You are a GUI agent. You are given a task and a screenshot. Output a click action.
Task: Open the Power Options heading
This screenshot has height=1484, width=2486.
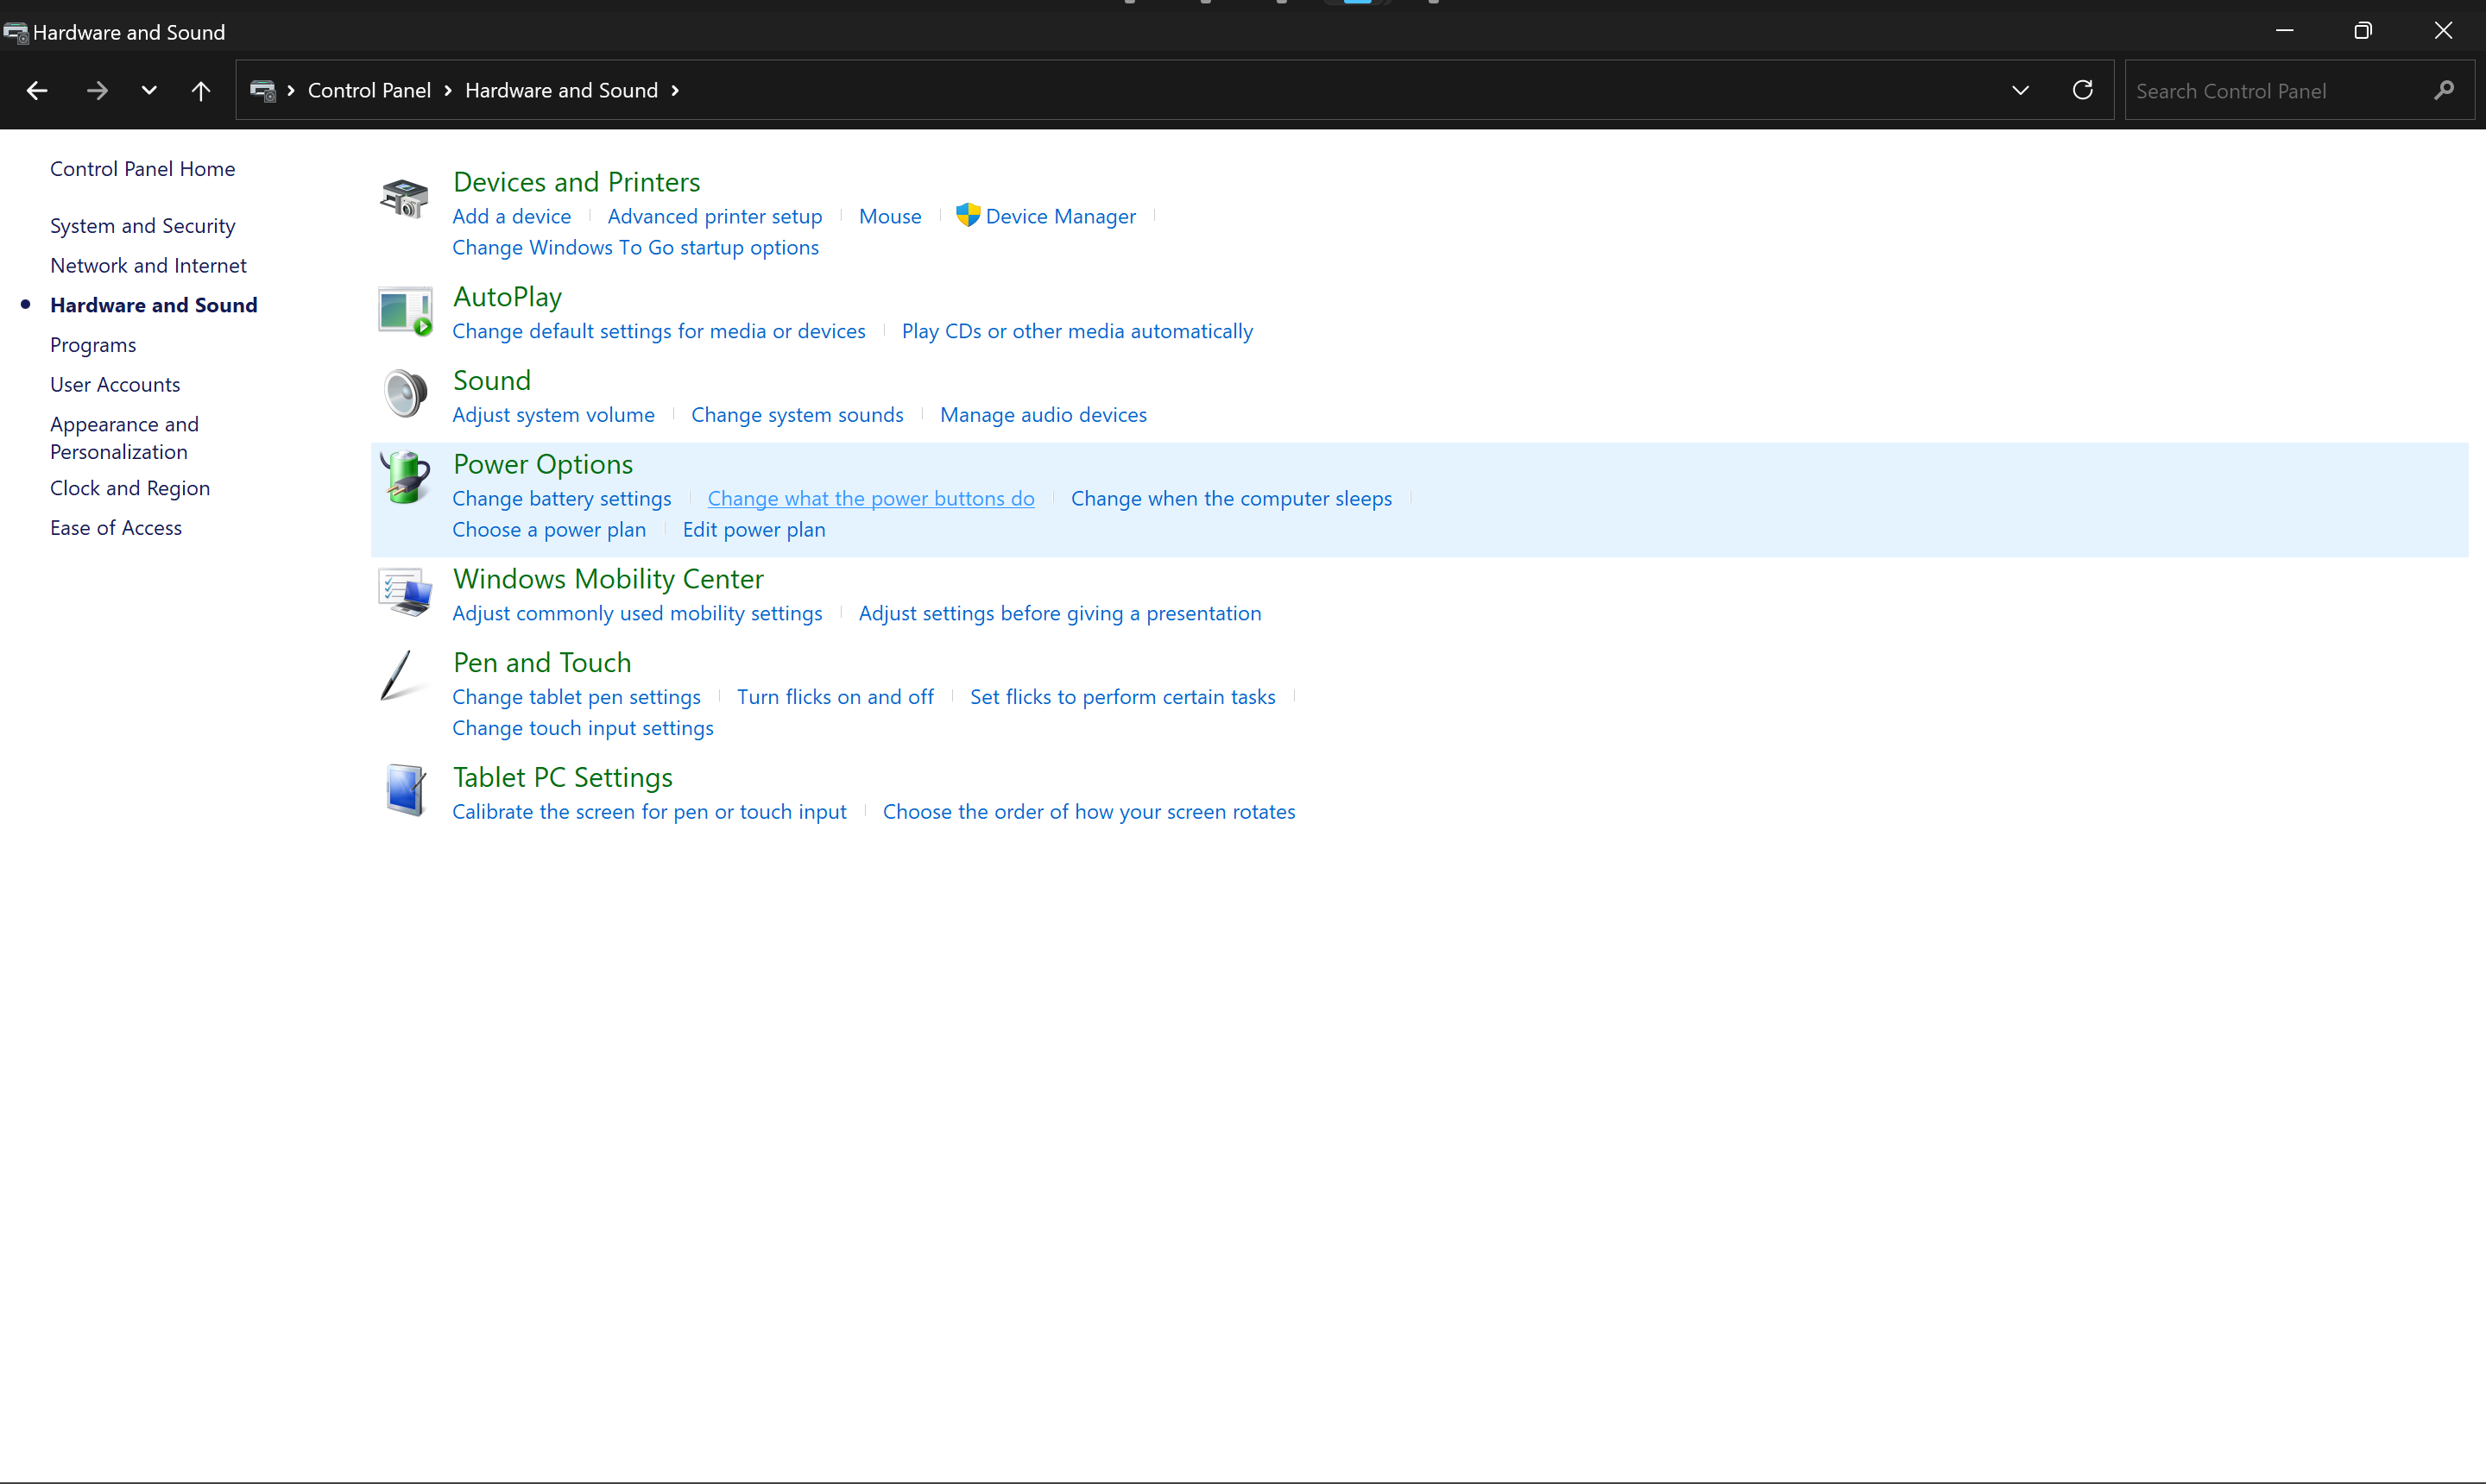click(542, 465)
